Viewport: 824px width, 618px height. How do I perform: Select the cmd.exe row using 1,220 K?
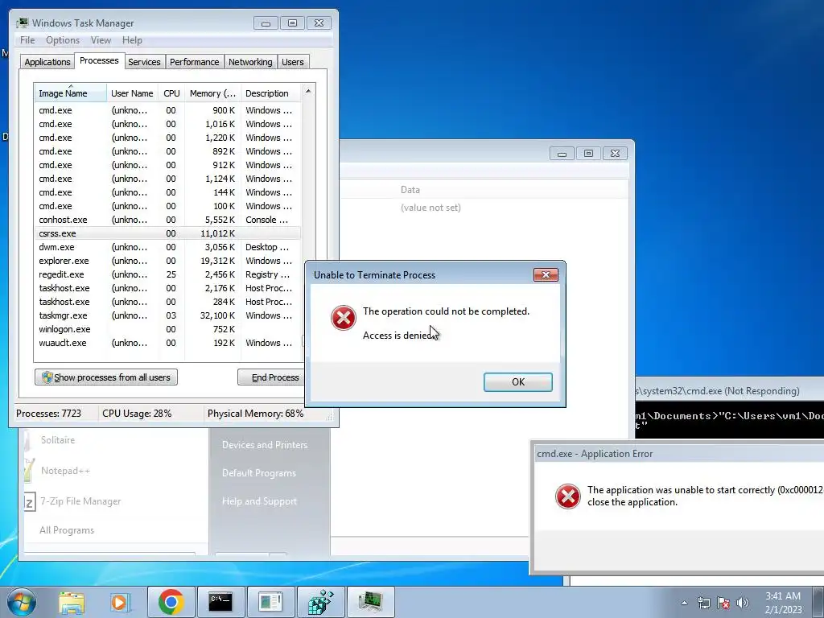click(x=168, y=138)
